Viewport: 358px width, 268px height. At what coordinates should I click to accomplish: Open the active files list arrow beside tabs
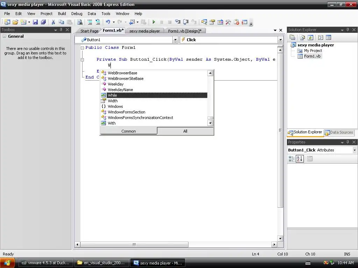click(275, 30)
